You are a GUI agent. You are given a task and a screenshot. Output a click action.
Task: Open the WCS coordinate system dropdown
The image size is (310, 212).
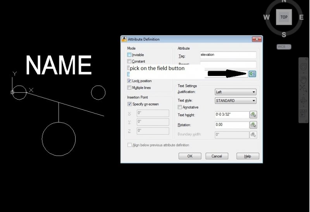click(x=284, y=47)
